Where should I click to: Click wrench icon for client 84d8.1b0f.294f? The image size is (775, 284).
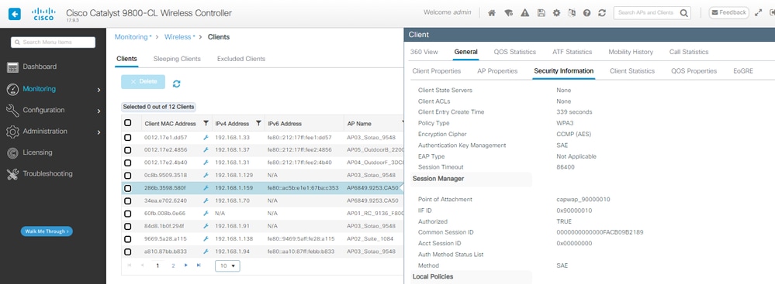click(206, 226)
